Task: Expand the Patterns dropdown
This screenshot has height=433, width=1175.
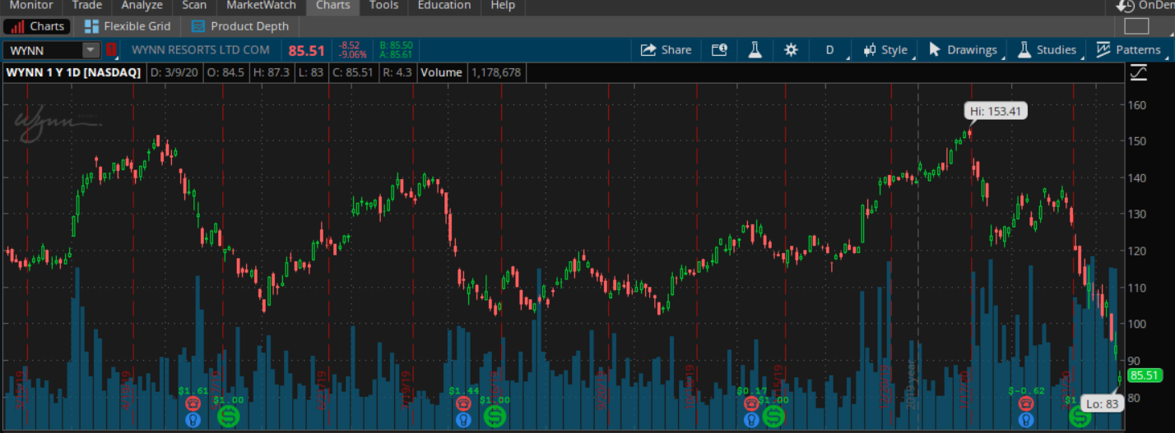Action: pyautogui.click(x=1130, y=50)
